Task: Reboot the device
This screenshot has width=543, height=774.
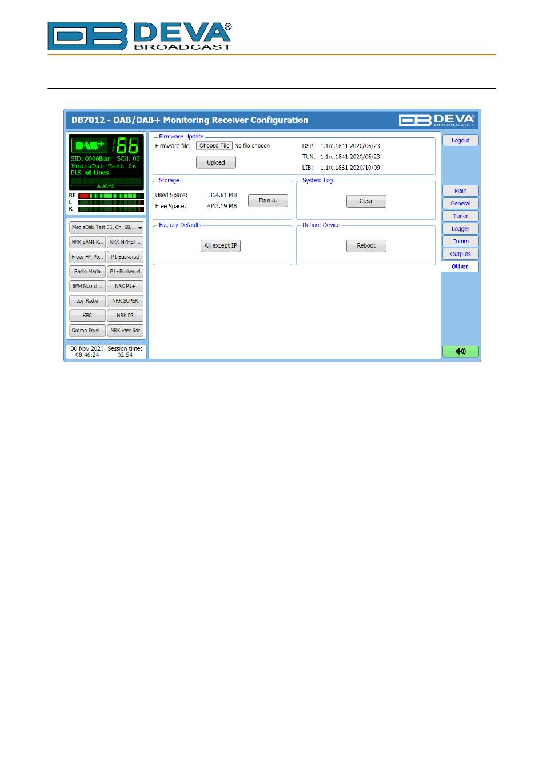Action: click(x=366, y=246)
